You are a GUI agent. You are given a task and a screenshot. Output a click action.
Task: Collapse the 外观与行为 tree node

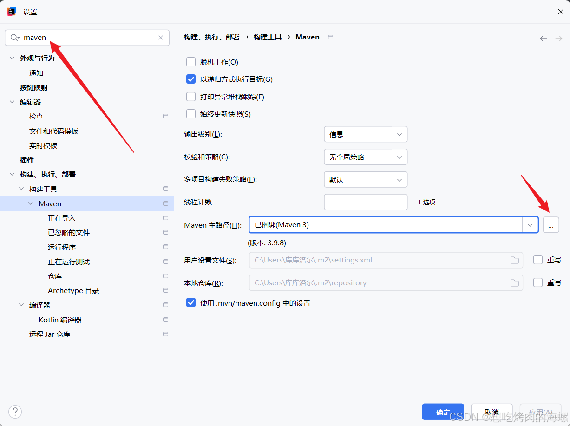point(12,59)
